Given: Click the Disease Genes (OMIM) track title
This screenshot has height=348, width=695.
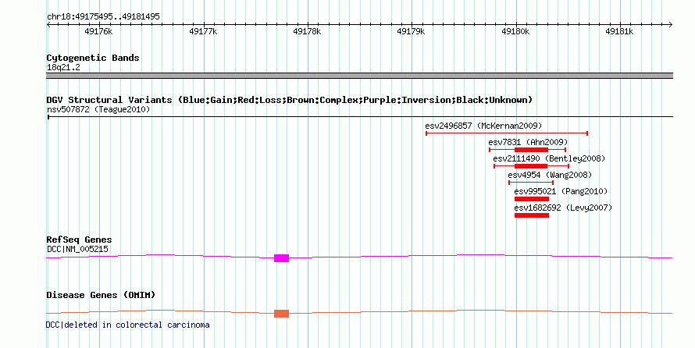Looking at the screenshot, I should [x=101, y=295].
